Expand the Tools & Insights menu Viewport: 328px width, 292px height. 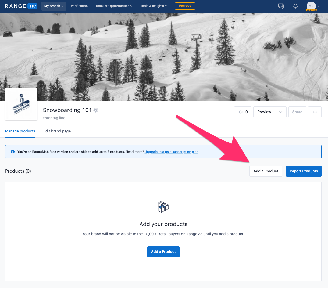pyautogui.click(x=153, y=6)
